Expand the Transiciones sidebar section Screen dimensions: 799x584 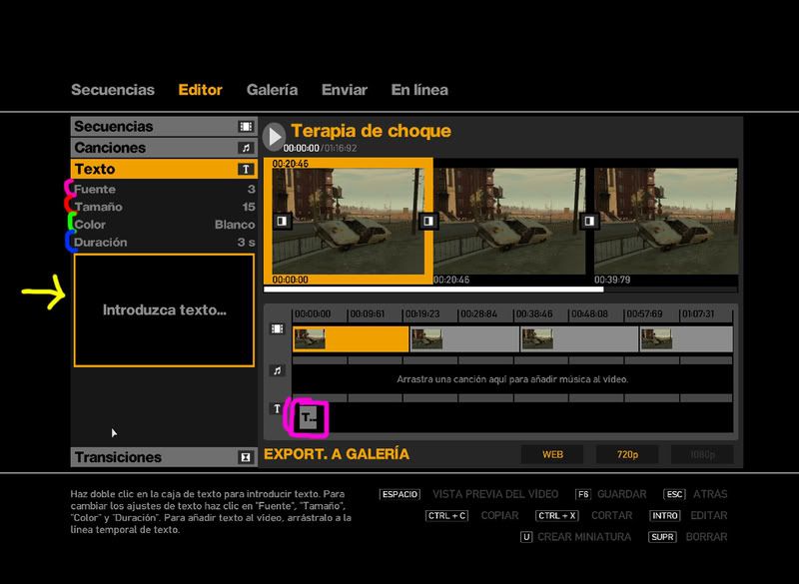[x=164, y=457]
